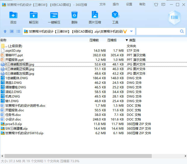Expand the address path dropdown arrow
Viewport: 187px width, 164px height.
(x=131, y=31)
